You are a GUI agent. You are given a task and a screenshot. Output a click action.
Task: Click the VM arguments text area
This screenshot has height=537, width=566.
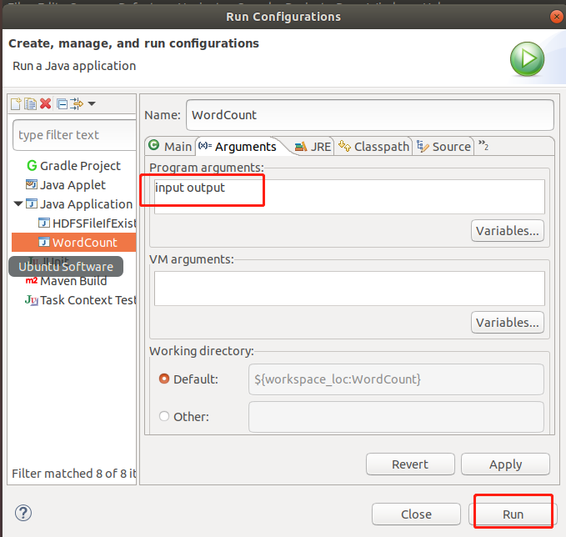pyautogui.click(x=349, y=289)
